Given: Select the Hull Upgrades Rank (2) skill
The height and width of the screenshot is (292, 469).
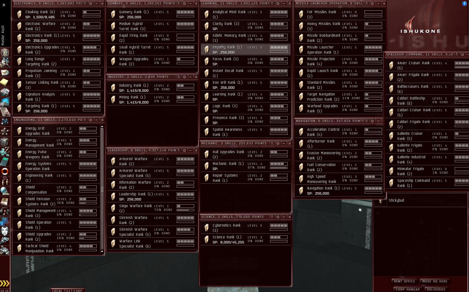Looking at the screenshot, I should coord(246,154).
